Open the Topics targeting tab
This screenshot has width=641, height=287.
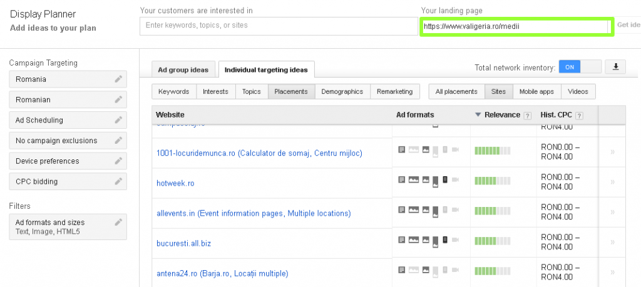click(x=252, y=91)
